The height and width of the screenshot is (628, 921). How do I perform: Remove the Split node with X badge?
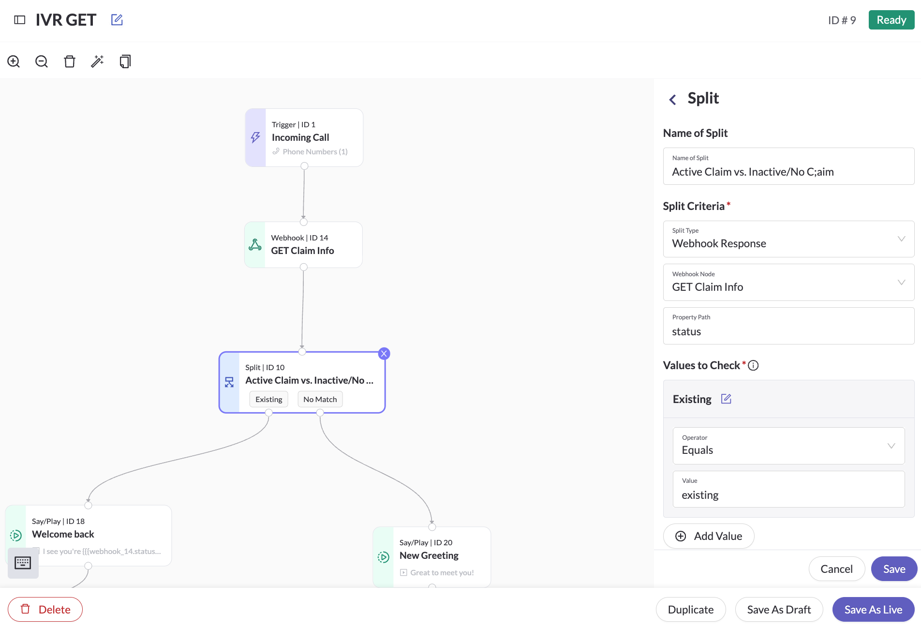(384, 354)
